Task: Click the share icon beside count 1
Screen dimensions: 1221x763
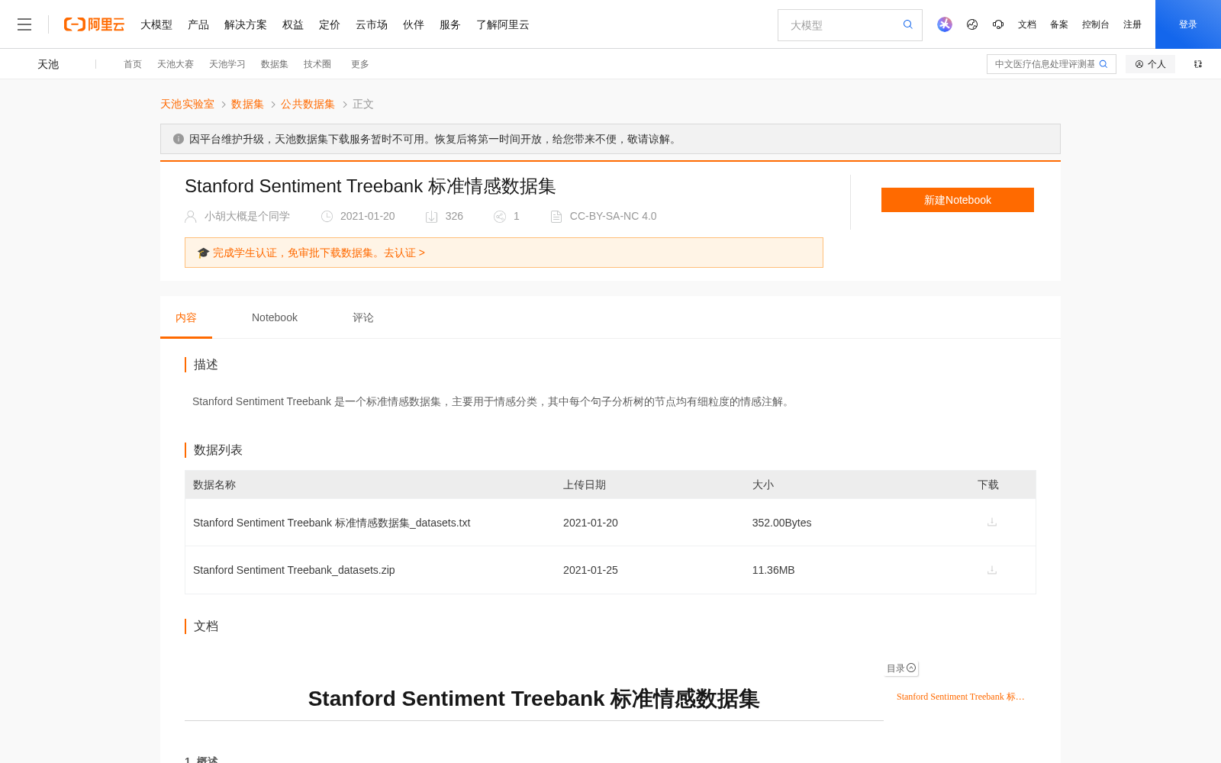Action: click(500, 217)
